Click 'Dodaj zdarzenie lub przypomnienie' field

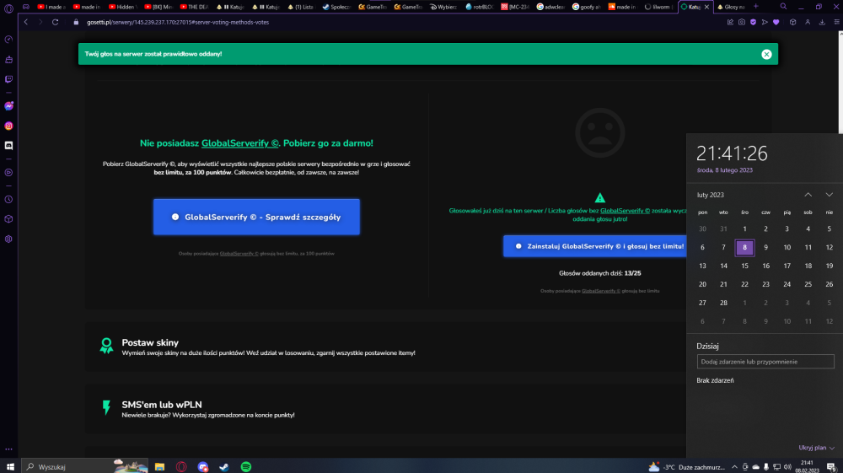[x=765, y=362]
